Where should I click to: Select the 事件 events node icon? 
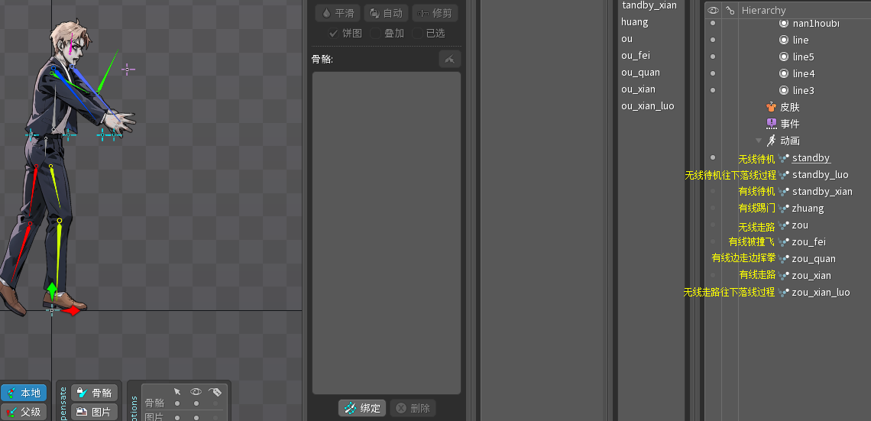(771, 124)
